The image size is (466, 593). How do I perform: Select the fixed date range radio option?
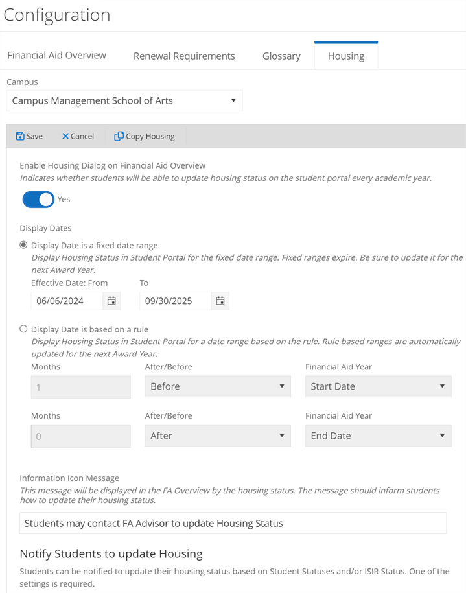click(23, 245)
